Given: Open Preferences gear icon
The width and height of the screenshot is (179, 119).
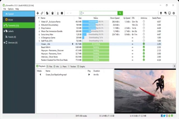Looking at the screenshot, I should pos(174,13).
